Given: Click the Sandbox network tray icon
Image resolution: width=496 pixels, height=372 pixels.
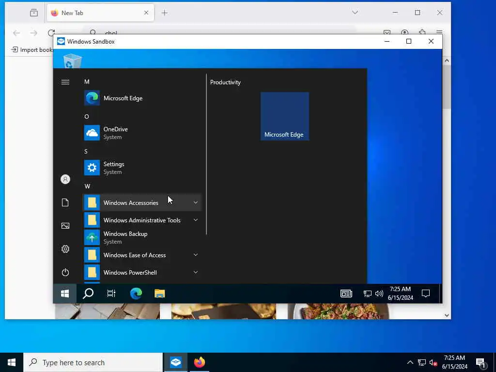Looking at the screenshot, I should click(x=367, y=294).
